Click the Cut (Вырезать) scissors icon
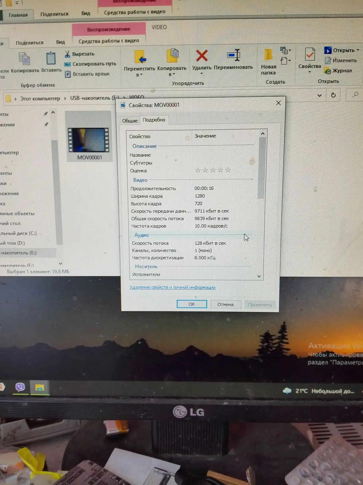Viewport: 363px width, 485px height. click(x=67, y=54)
